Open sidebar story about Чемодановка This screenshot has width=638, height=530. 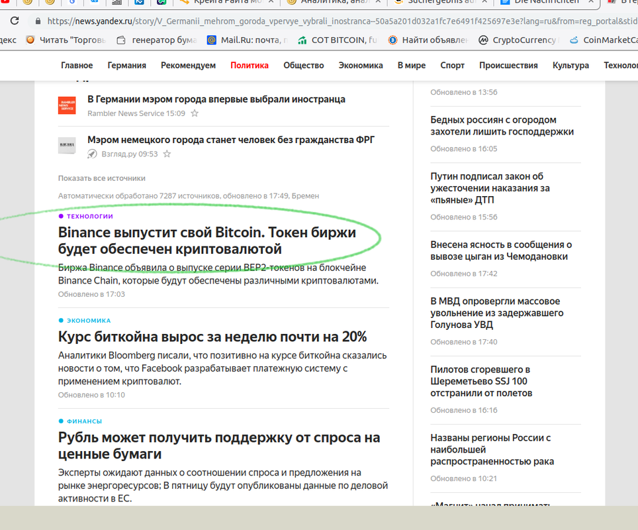point(501,250)
